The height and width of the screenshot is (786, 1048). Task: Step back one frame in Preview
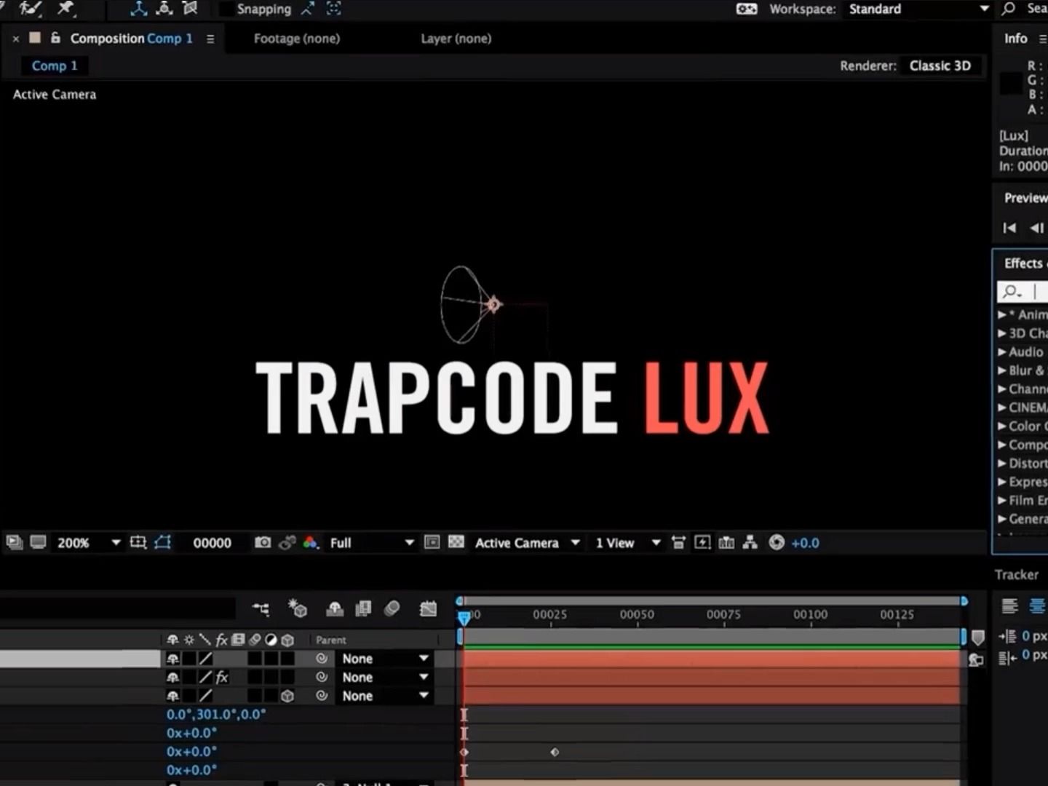click(x=1036, y=228)
